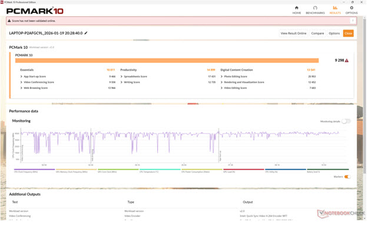Toggle GPU Load red legend
Screen dimensions: 368x232
coord(244,171)
